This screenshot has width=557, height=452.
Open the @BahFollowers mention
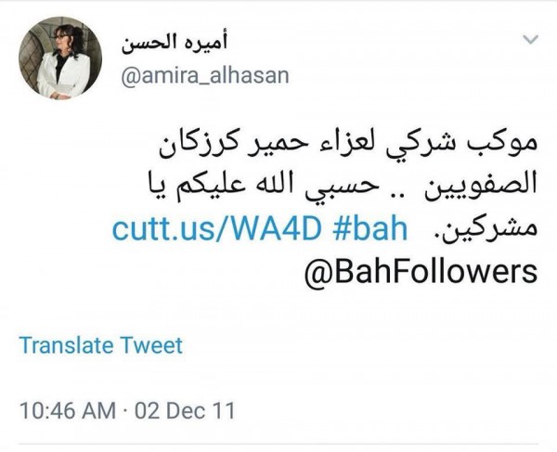[421, 272]
